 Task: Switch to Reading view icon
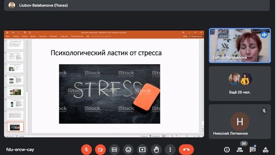172,136
